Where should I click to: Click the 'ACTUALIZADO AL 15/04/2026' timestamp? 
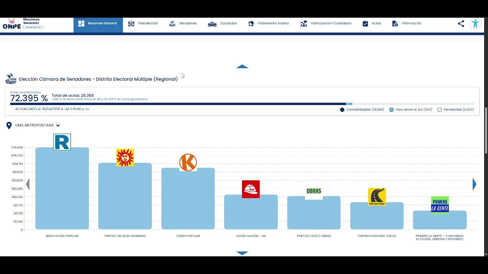52,109
